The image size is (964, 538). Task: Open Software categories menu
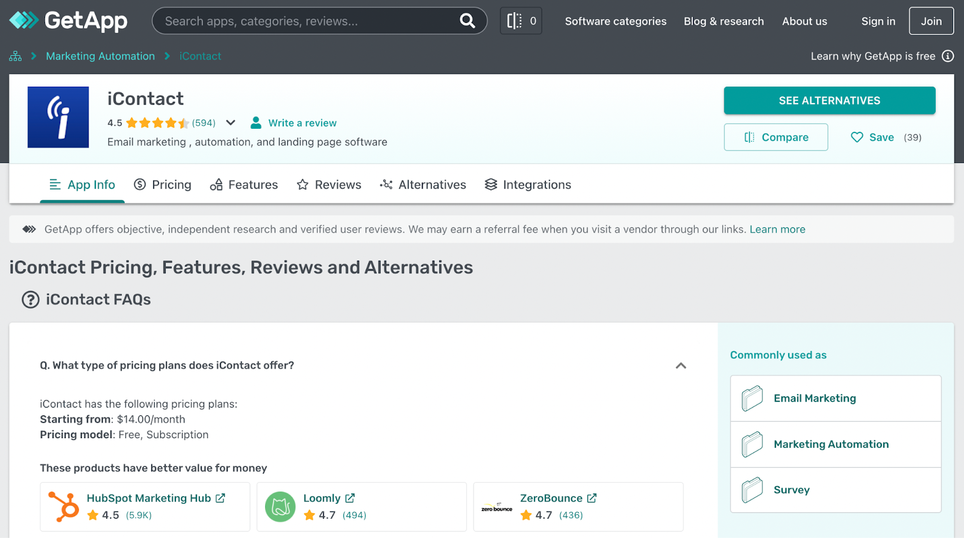point(616,21)
